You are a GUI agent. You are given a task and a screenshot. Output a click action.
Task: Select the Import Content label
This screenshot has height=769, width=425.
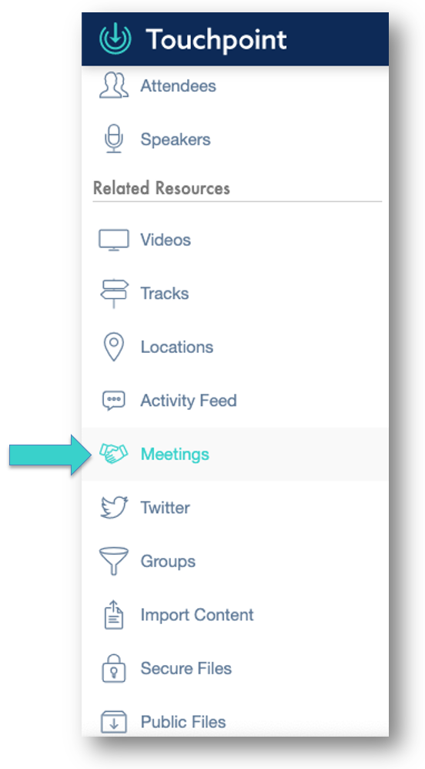197,615
